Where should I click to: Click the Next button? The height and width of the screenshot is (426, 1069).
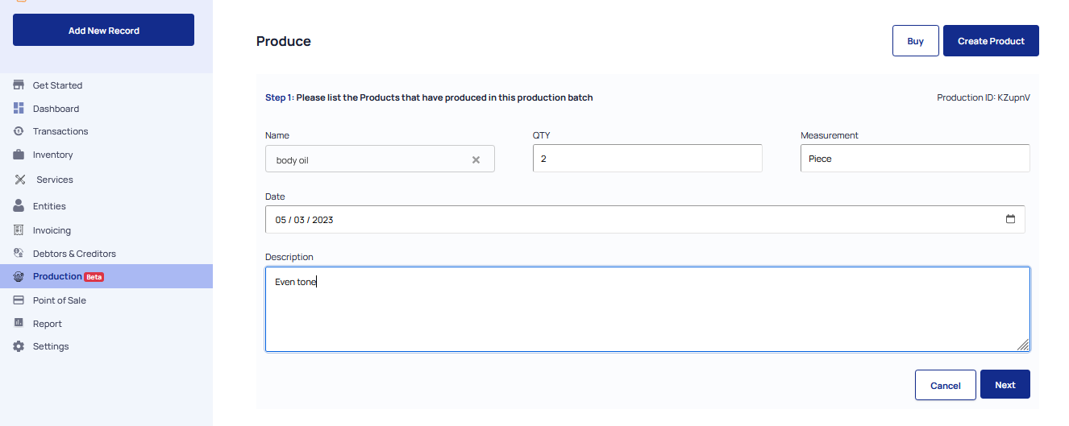click(x=1005, y=385)
